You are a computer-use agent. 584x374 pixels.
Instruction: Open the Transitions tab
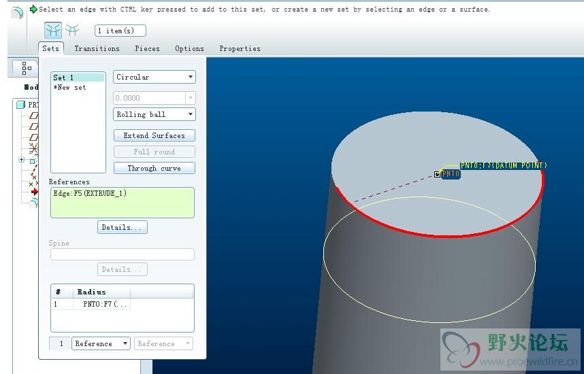pyautogui.click(x=97, y=48)
